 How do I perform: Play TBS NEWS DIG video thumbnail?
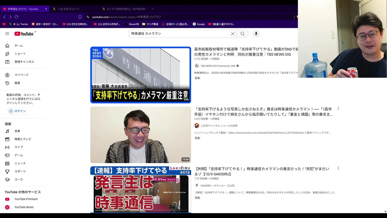coord(141,75)
